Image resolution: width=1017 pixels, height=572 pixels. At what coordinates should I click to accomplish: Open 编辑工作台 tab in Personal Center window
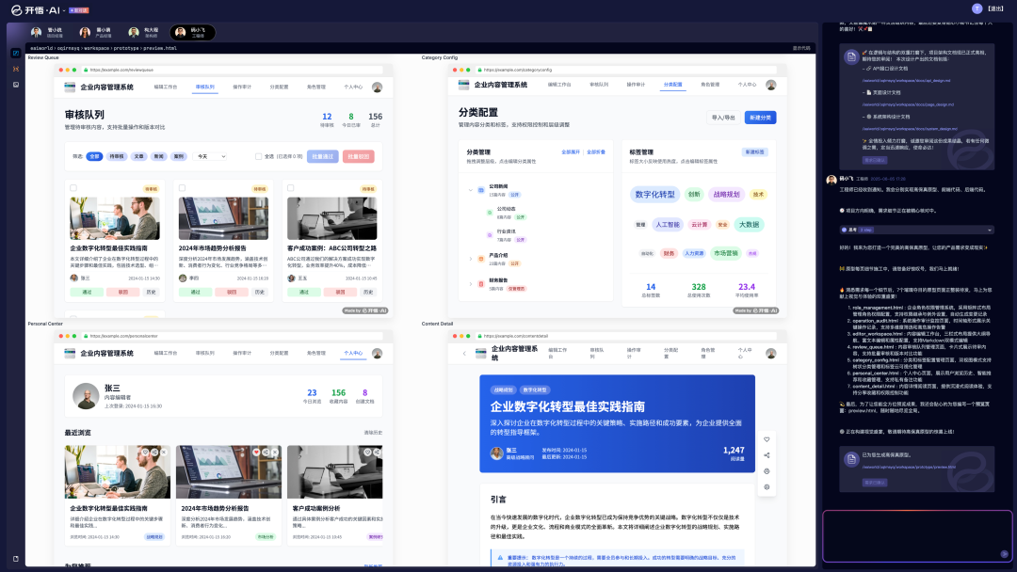(x=166, y=353)
